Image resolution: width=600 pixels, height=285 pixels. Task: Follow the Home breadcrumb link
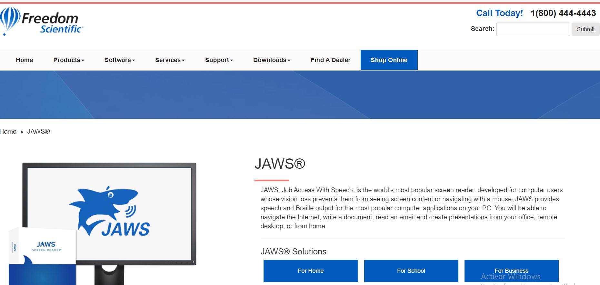[x=8, y=131]
